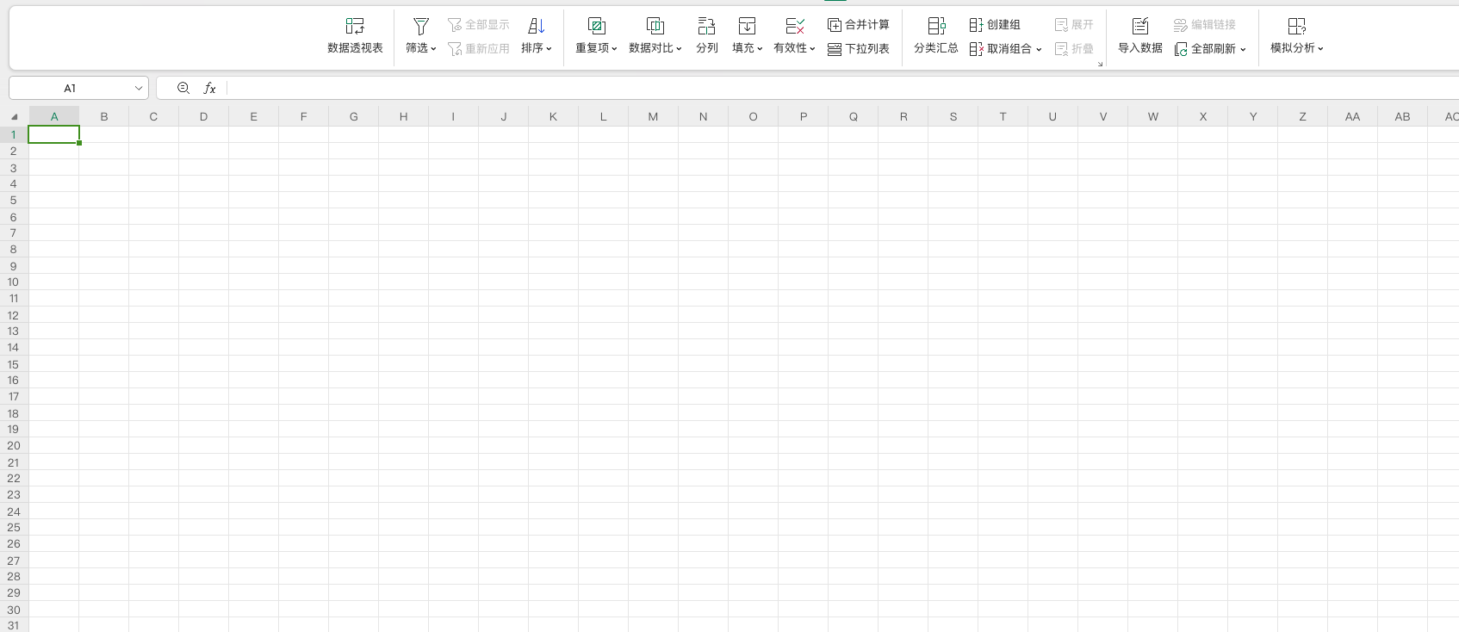Select column Q header
This screenshot has height=632, width=1459.
[x=854, y=116]
